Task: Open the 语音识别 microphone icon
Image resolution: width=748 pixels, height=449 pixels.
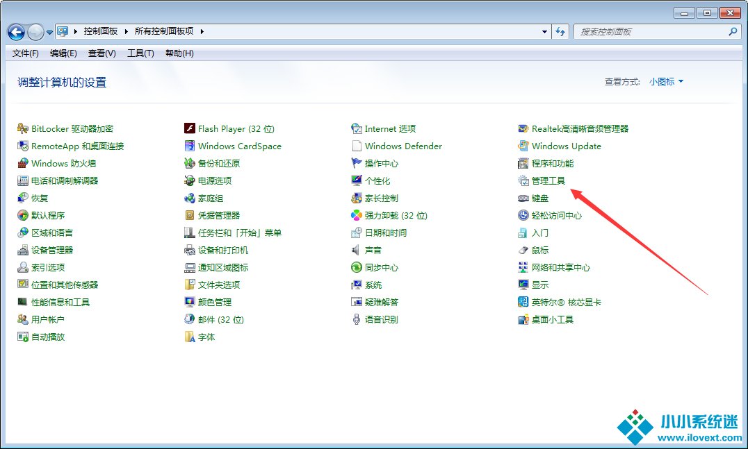Action: click(x=357, y=319)
